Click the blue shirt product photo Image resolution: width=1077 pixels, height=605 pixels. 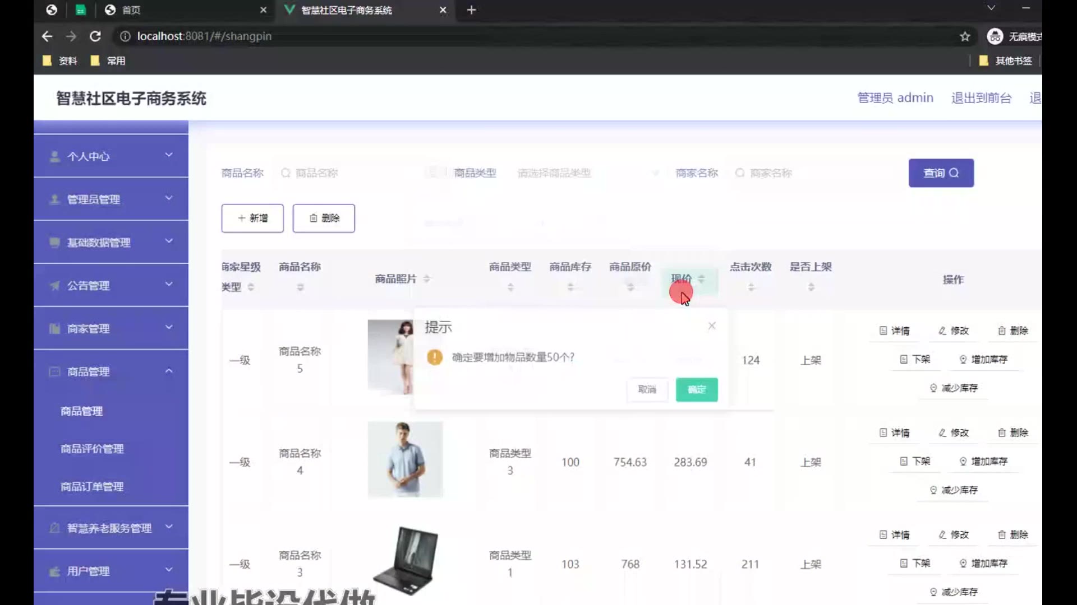pyautogui.click(x=405, y=459)
